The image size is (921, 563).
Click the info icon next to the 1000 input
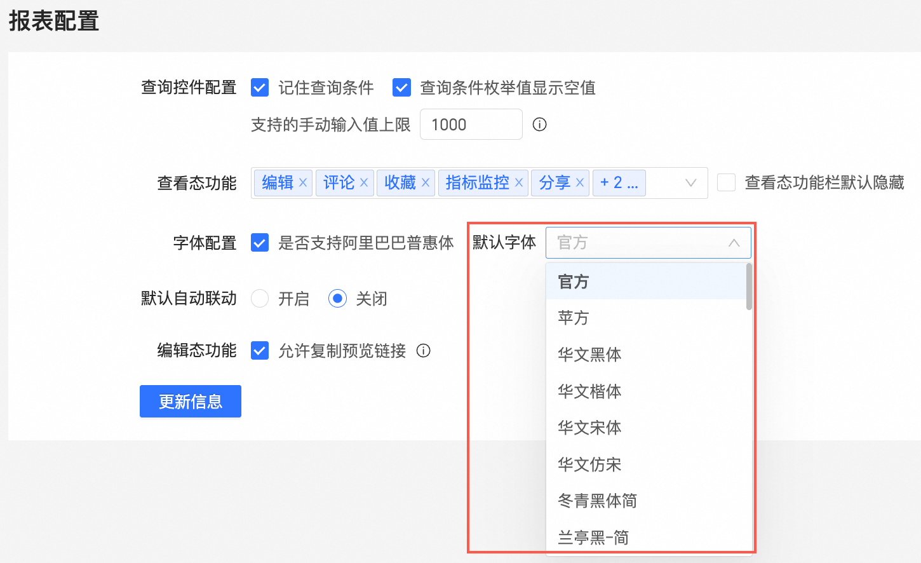tap(539, 125)
